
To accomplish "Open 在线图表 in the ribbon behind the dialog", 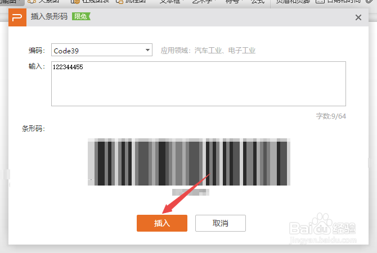I will 90,2.
